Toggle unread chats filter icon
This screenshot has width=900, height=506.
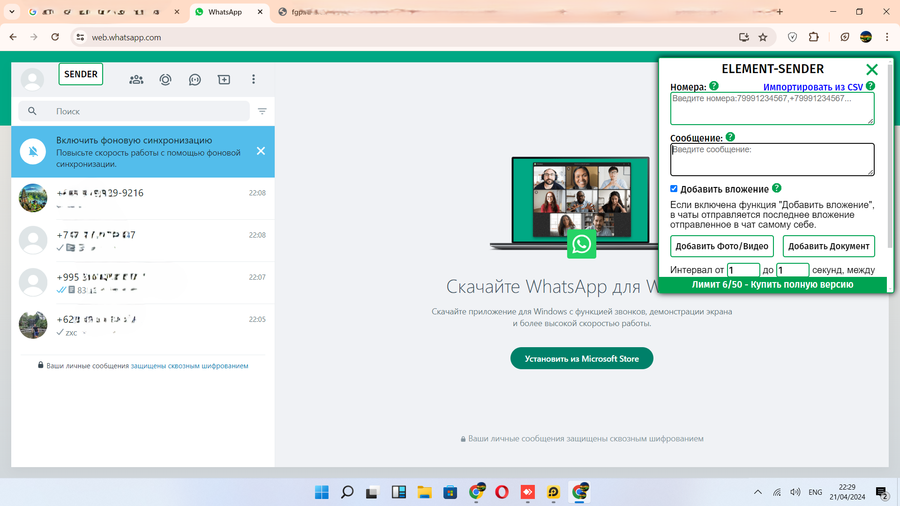click(x=262, y=111)
